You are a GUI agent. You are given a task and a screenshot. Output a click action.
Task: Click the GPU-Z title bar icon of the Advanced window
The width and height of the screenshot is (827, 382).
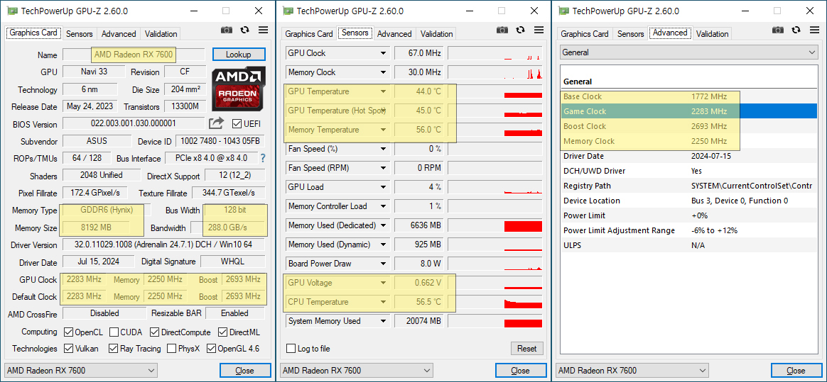(x=563, y=11)
